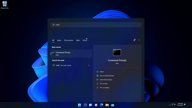Viewport: 192px width, 108px height.
Task: Click the Search the web heading text
Action: click(x=58, y=60)
